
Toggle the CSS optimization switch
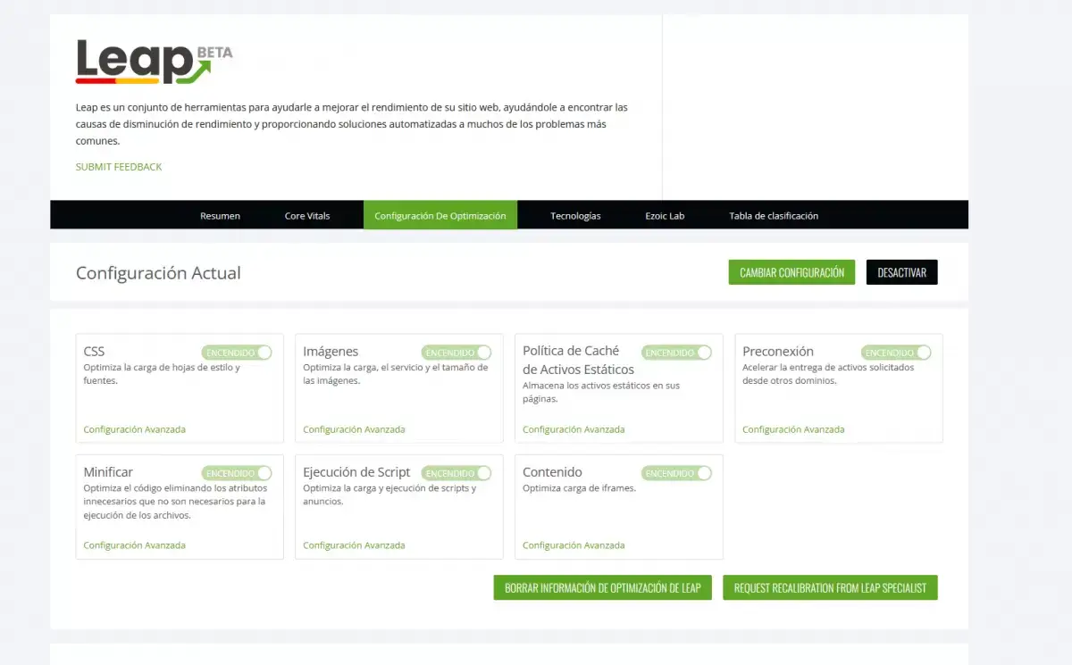(237, 353)
